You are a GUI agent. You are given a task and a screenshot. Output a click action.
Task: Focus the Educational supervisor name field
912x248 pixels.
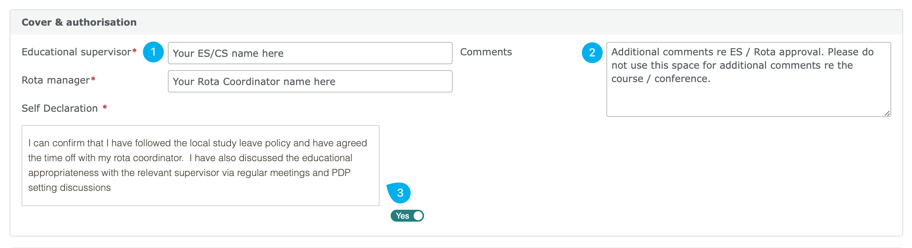click(x=310, y=53)
